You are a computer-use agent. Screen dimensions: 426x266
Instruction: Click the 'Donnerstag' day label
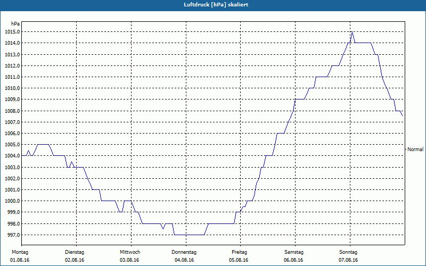point(184,252)
